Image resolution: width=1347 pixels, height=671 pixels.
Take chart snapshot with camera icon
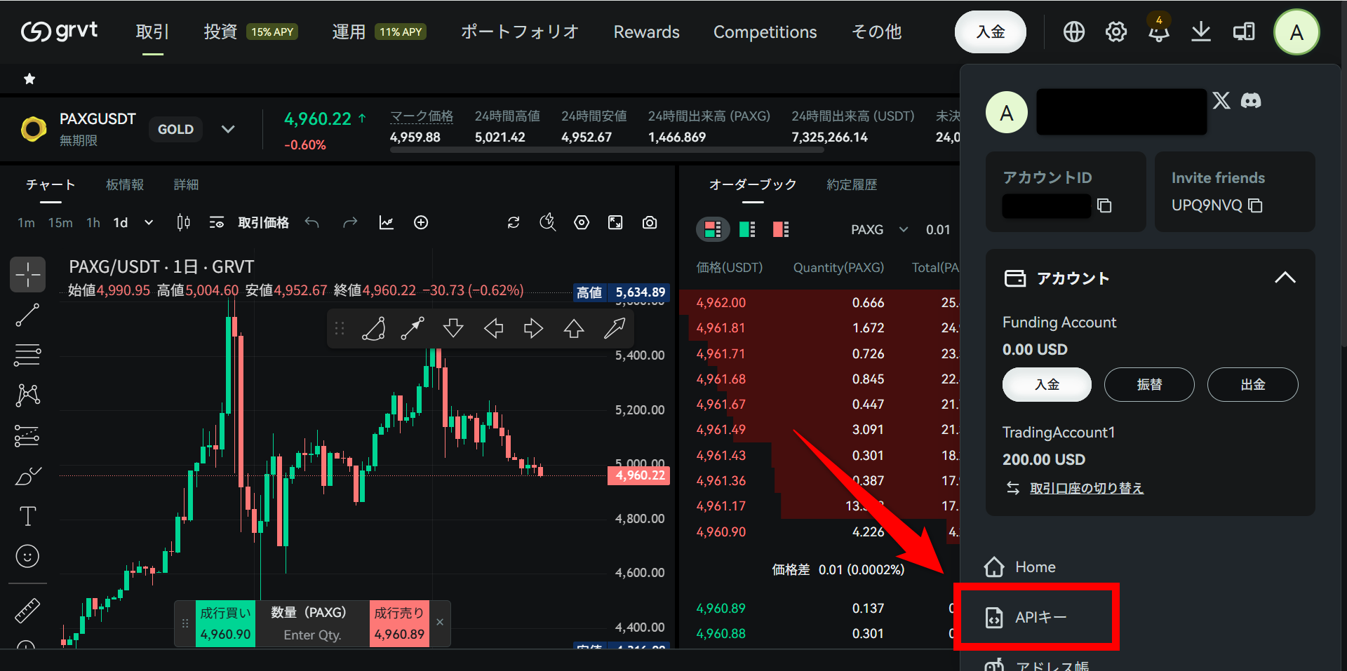650,223
